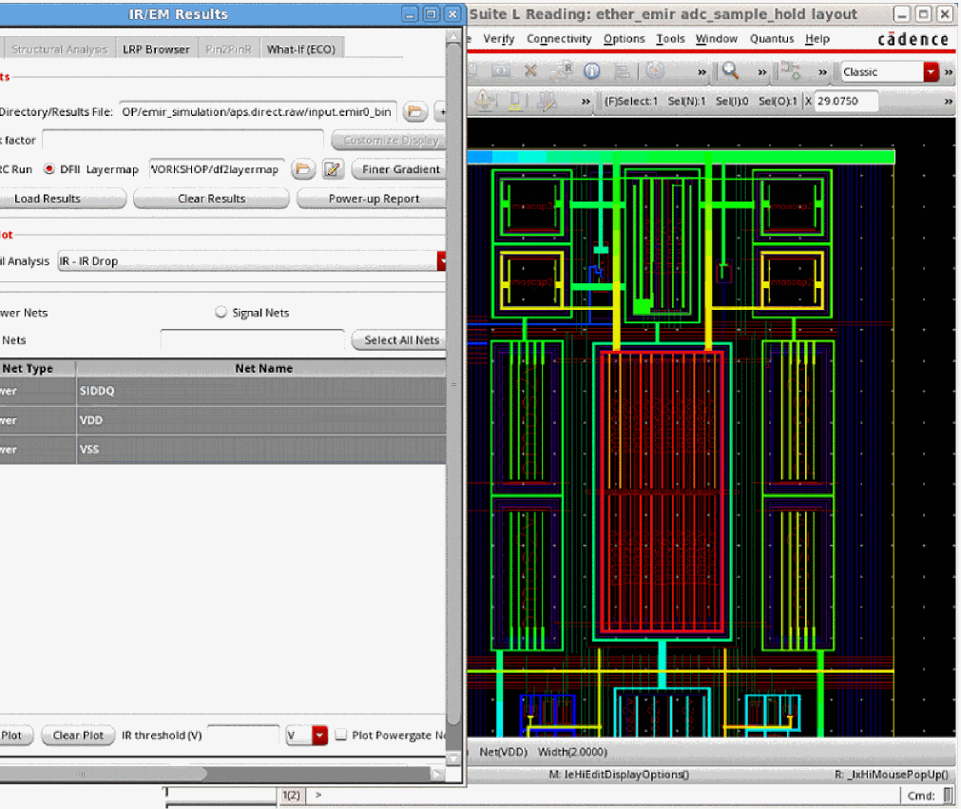Browse for the results file via the folder icon
The image size is (961, 809).
414,112
